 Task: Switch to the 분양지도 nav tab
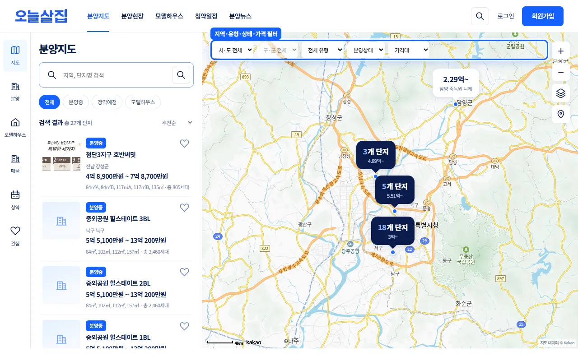pyautogui.click(x=98, y=16)
